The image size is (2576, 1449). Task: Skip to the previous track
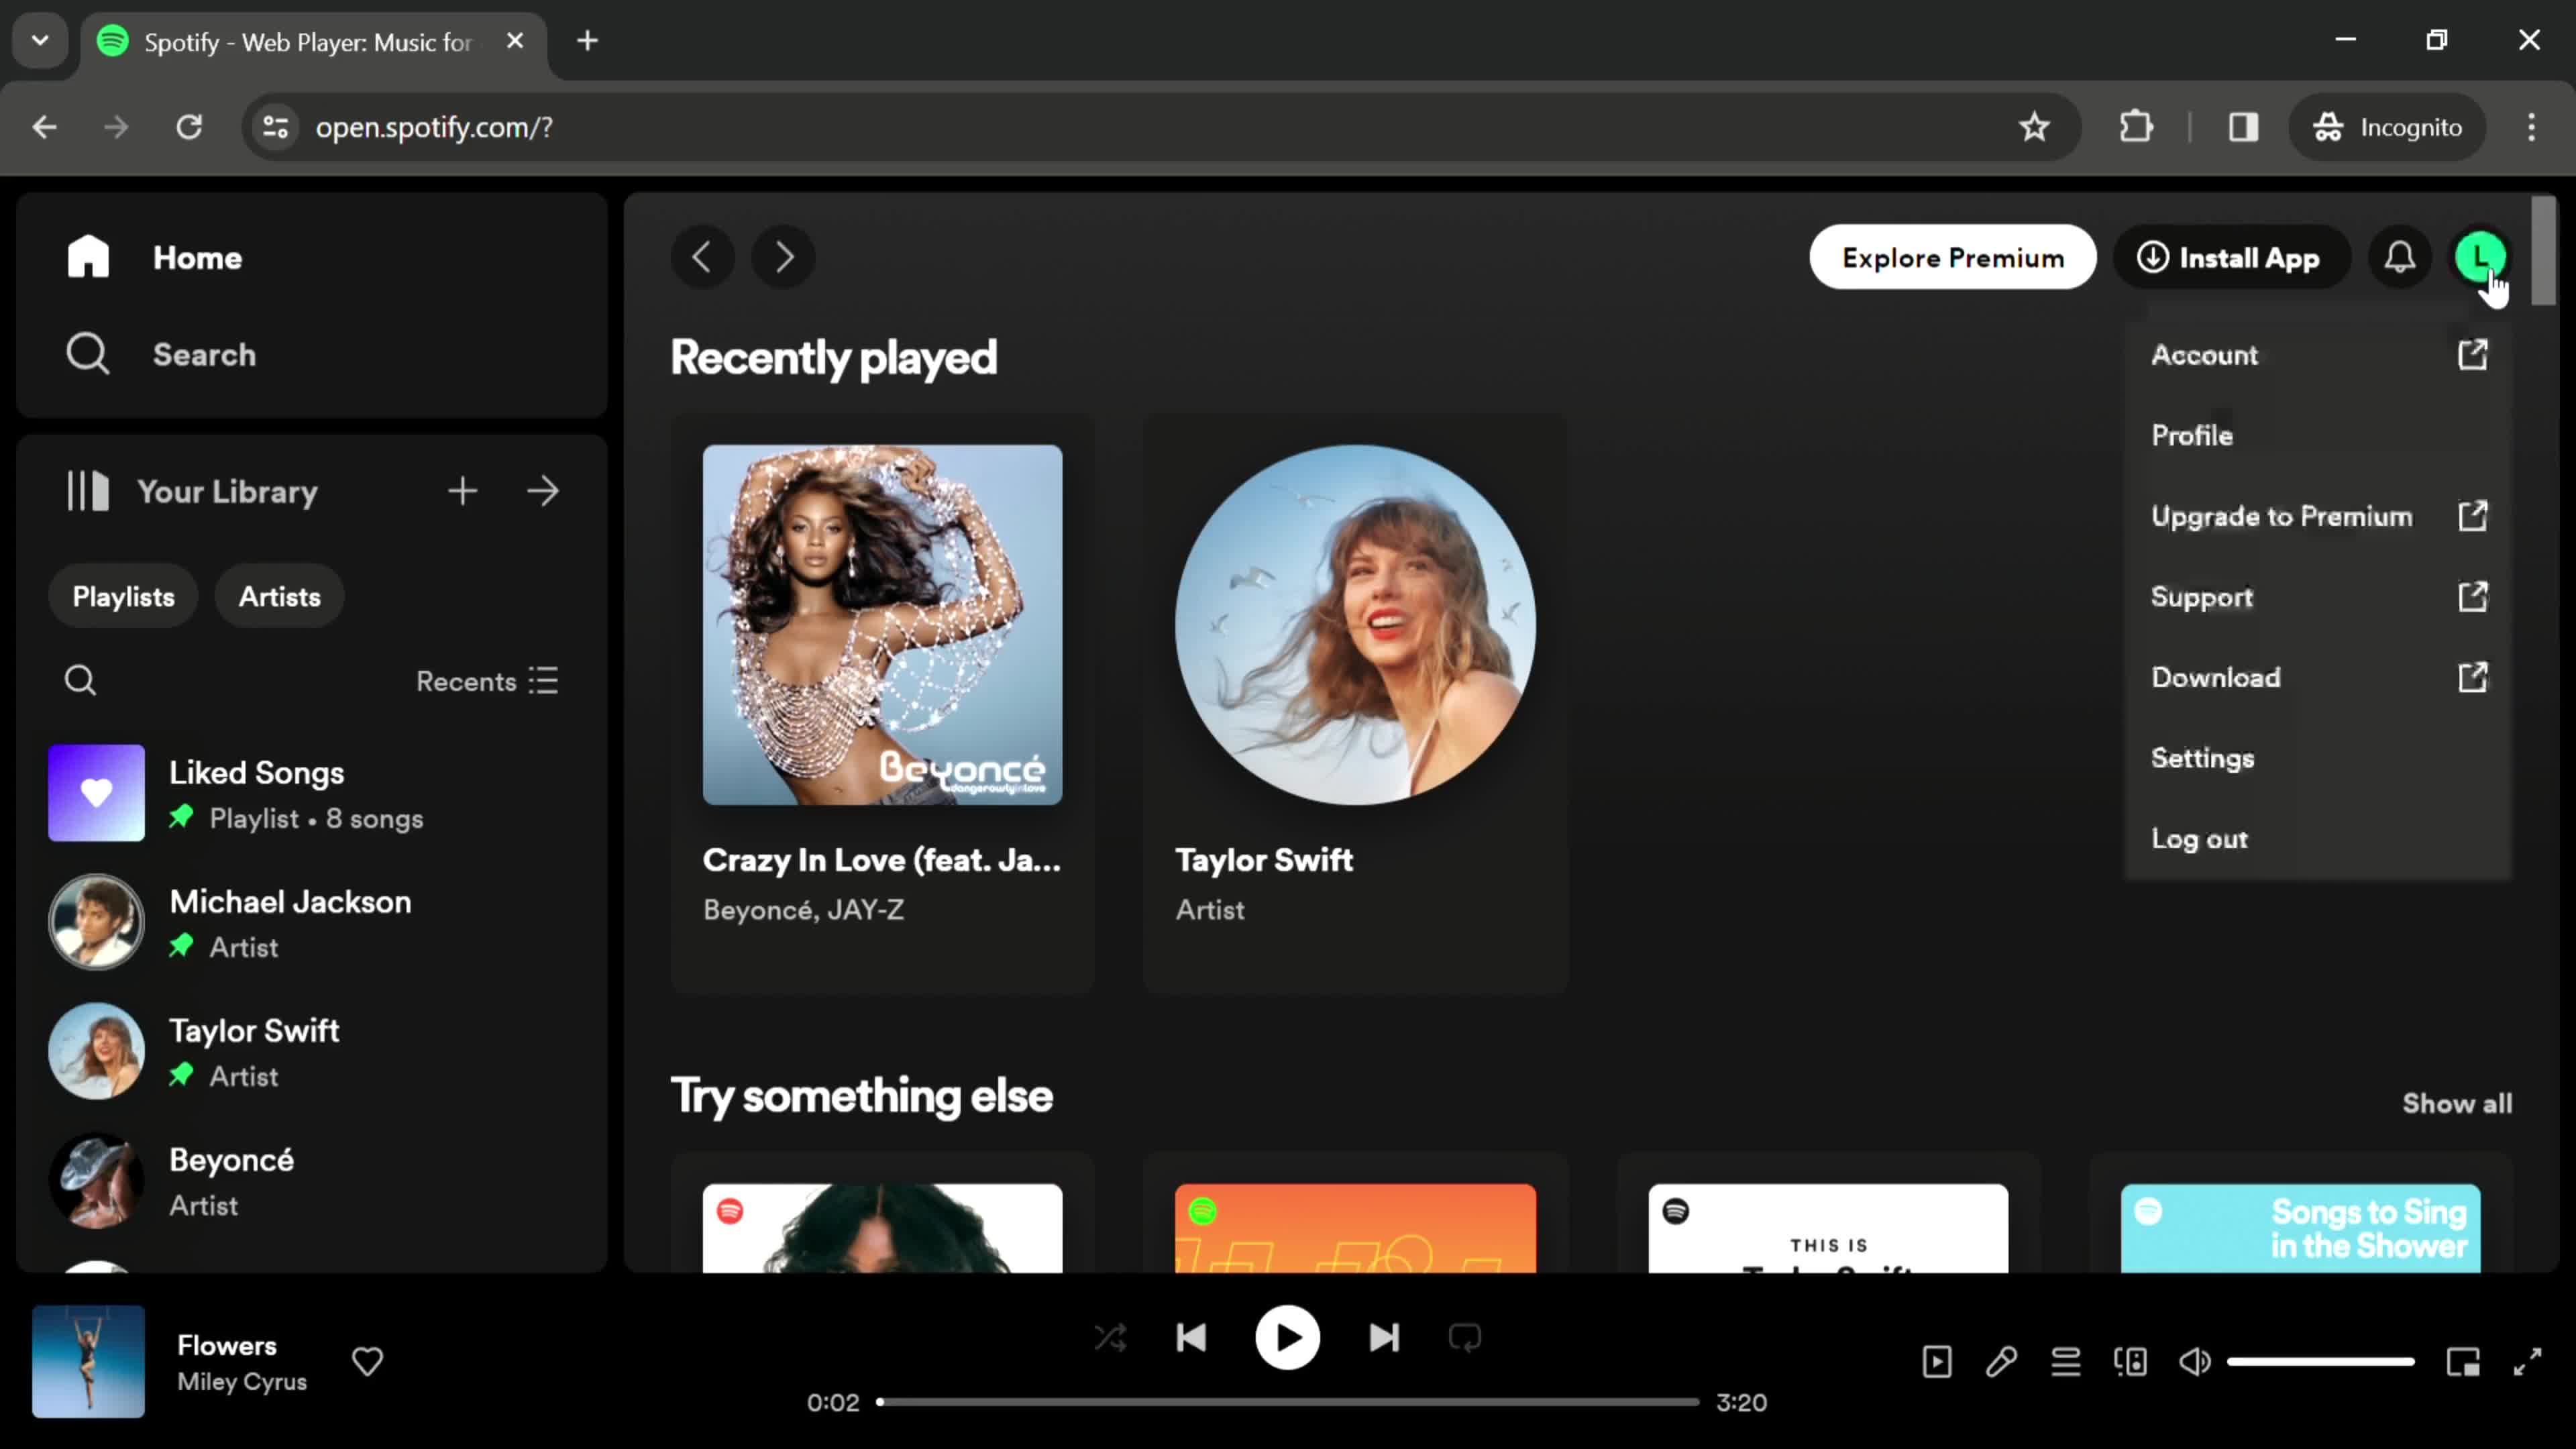[x=1191, y=1338]
